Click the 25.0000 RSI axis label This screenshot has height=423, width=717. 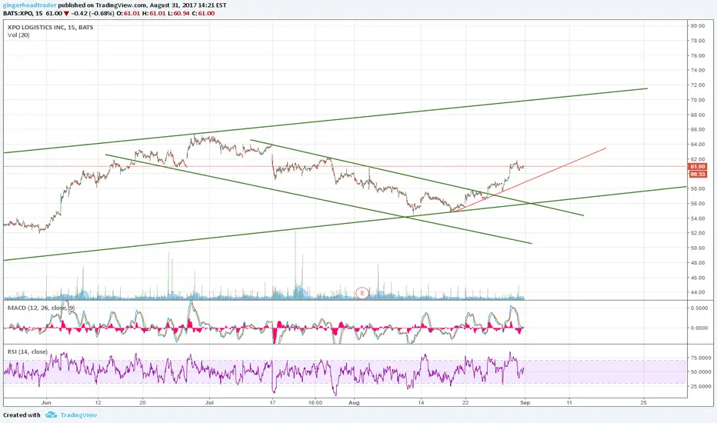[x=700, y=387]
